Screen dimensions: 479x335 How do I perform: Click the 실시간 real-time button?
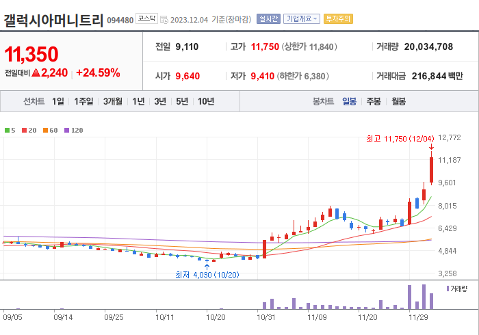coord(268,19)
